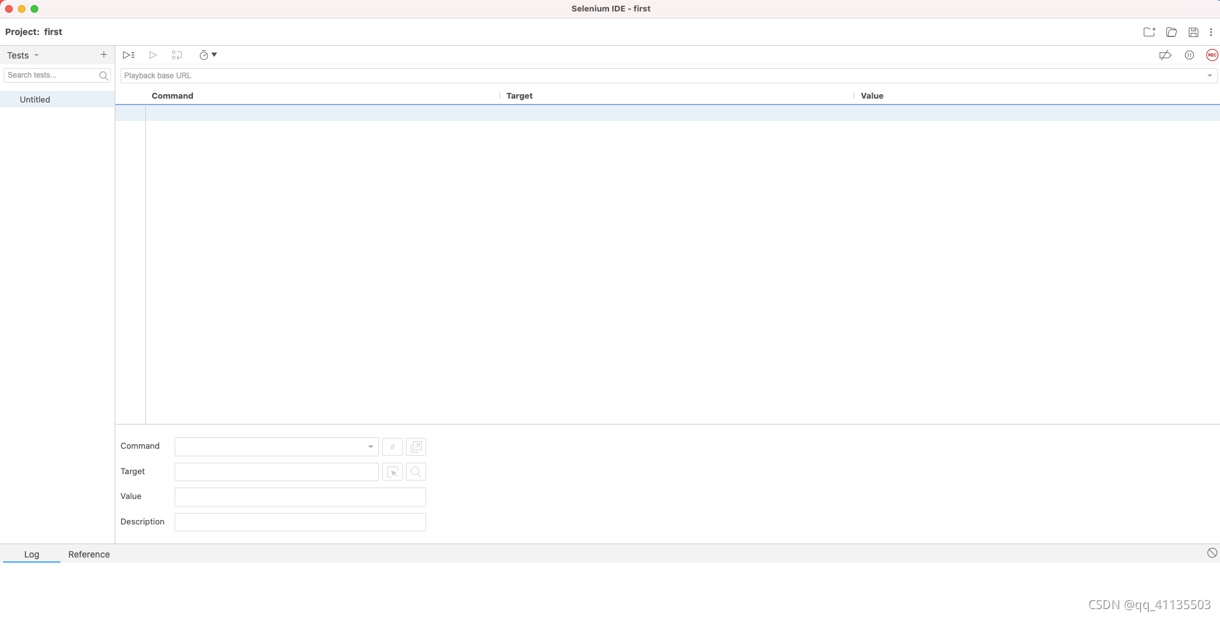Create a new project icon
1220x618 pixels.
(1149, 32)
